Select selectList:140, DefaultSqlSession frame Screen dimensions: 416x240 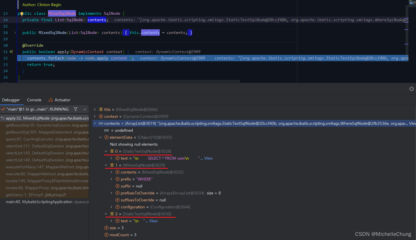tap(44, 160)
